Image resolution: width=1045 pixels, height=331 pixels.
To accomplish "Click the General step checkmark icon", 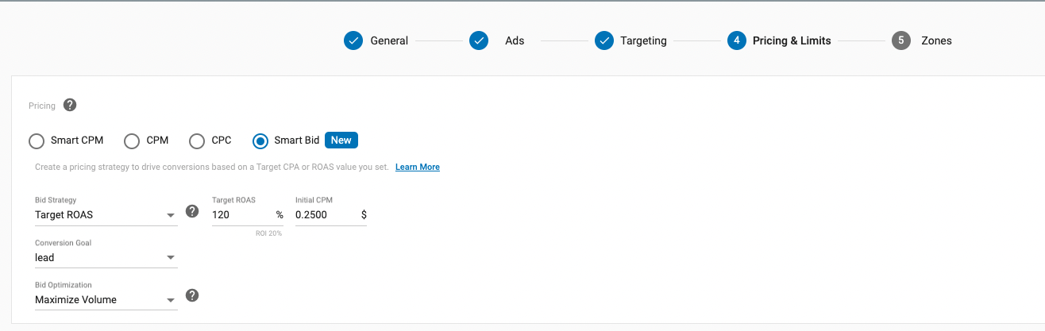I will click(x=353, y=40).
